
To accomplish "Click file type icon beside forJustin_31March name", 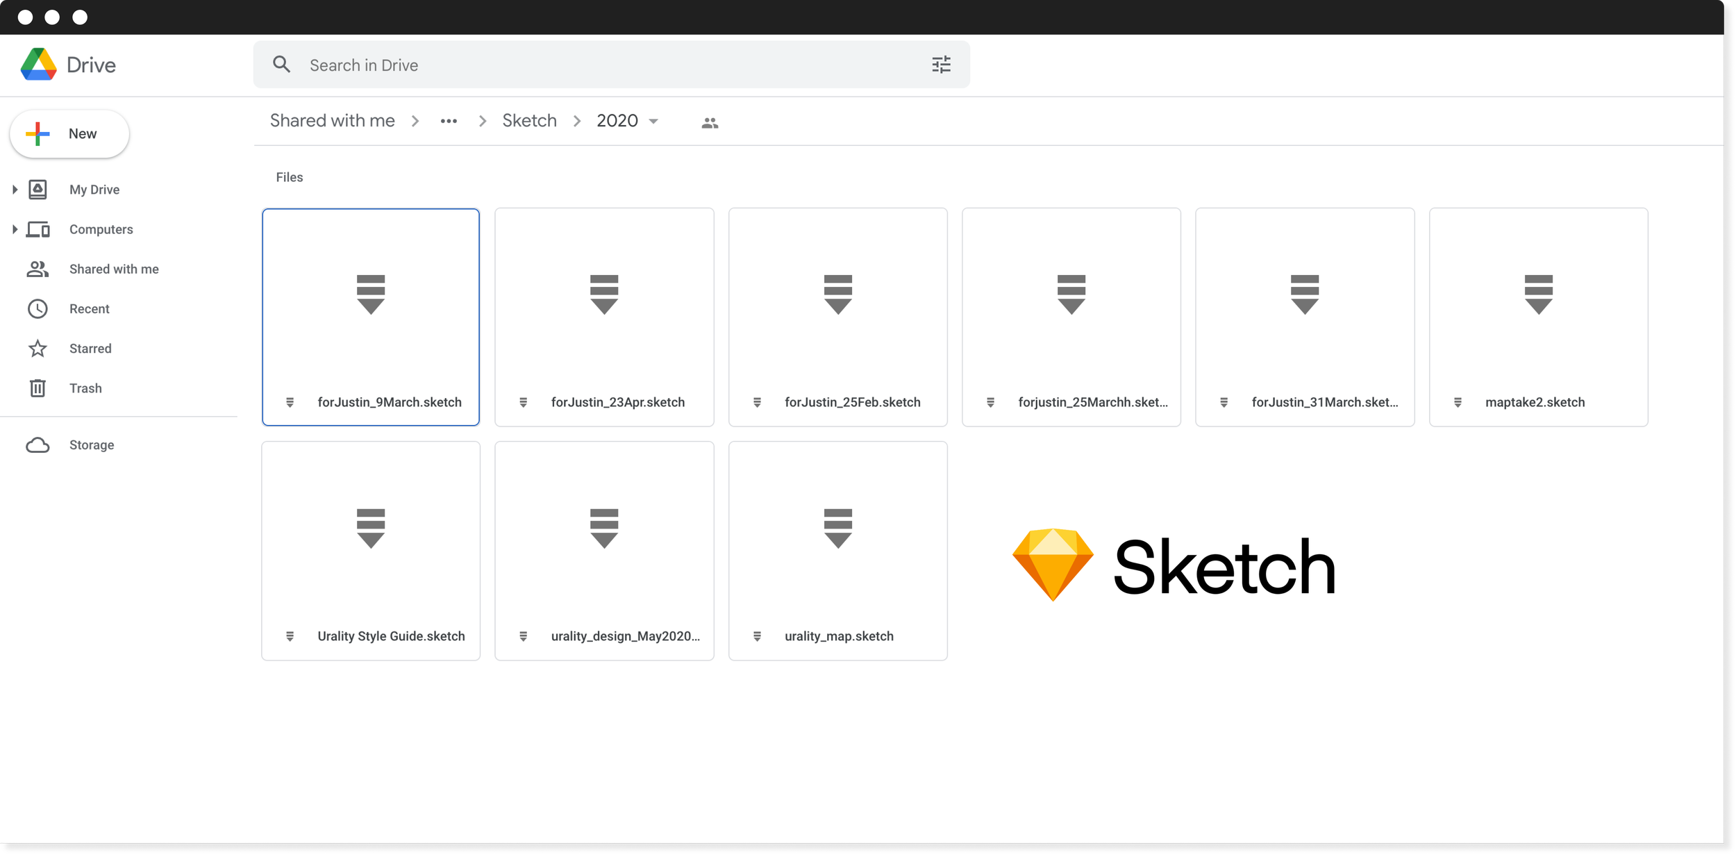I will (x=1224, y=402).
